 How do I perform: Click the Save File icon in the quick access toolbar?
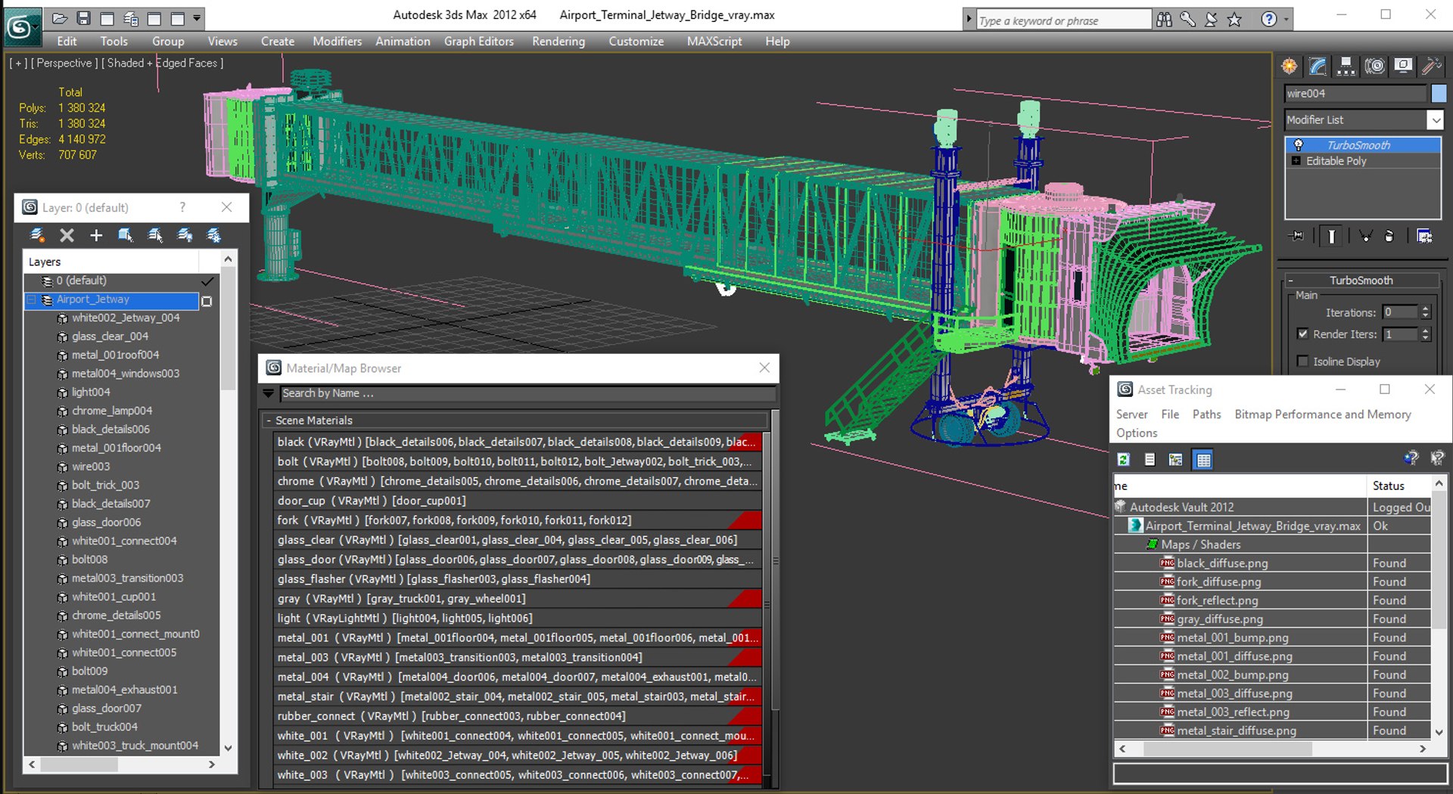83,18
